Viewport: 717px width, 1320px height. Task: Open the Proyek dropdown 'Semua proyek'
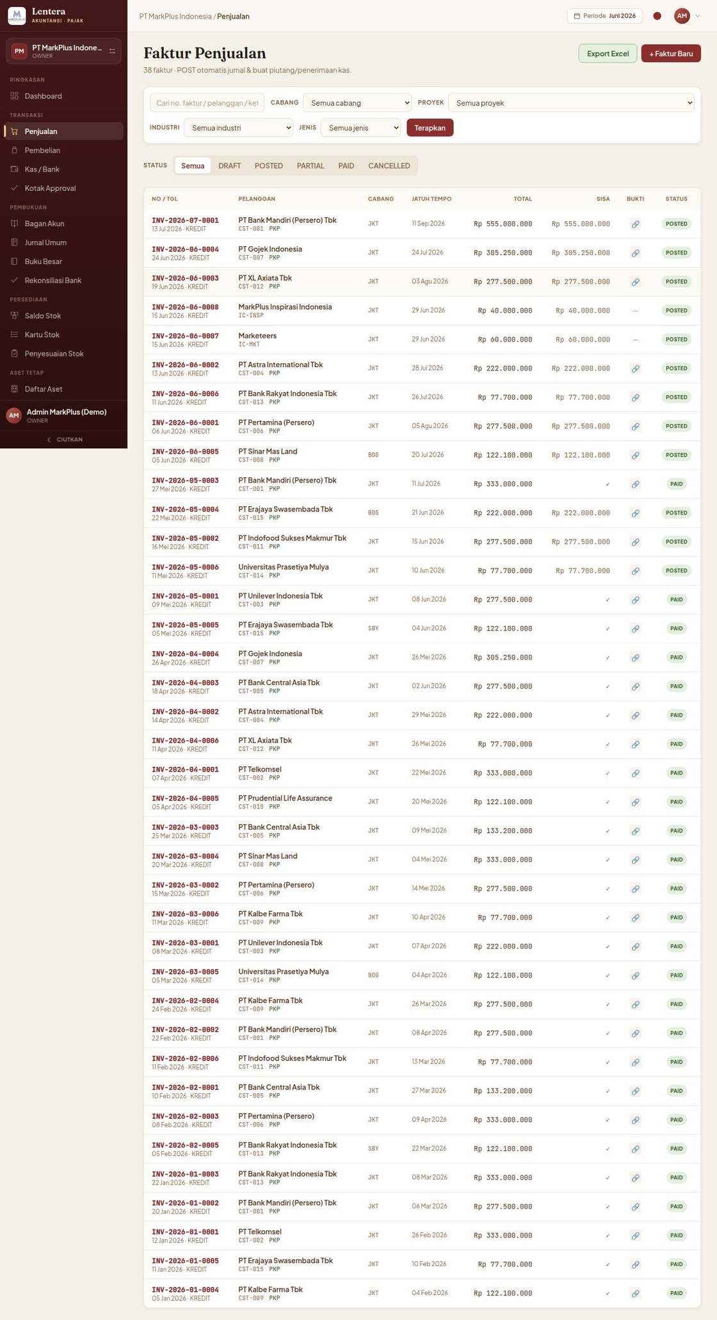point(571,103)
